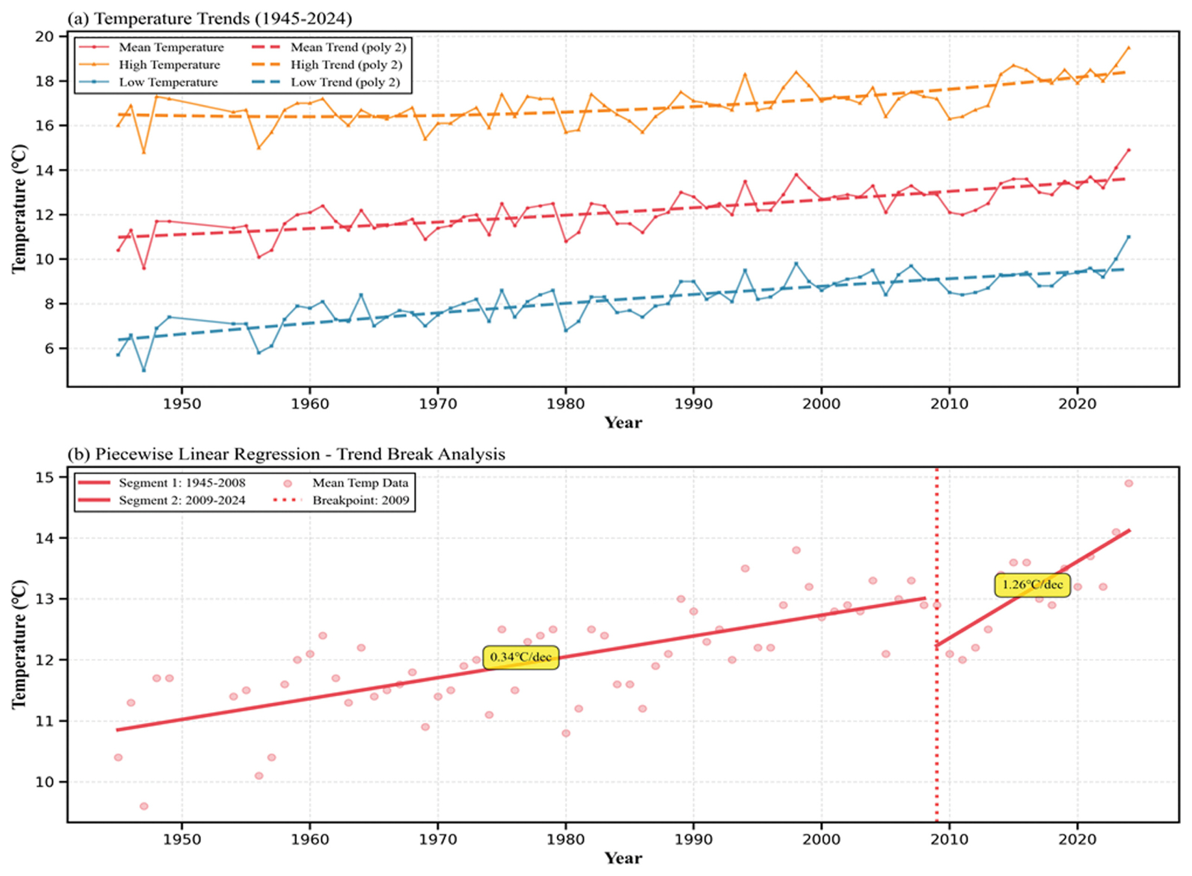Click the Mean Temp Data legend dot
The height and width of the screenshot is (876, 1192).
(x=287, y=483)
